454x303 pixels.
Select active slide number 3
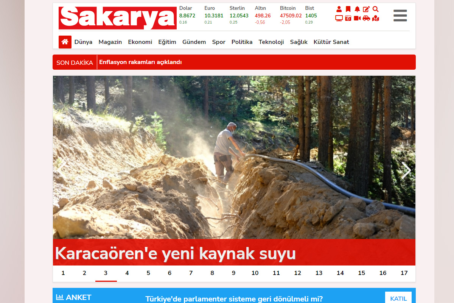click(x=106, y=273)
